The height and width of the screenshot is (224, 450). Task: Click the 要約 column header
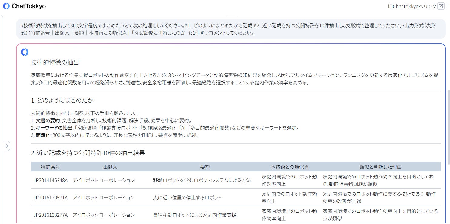[x=205, y=167]
